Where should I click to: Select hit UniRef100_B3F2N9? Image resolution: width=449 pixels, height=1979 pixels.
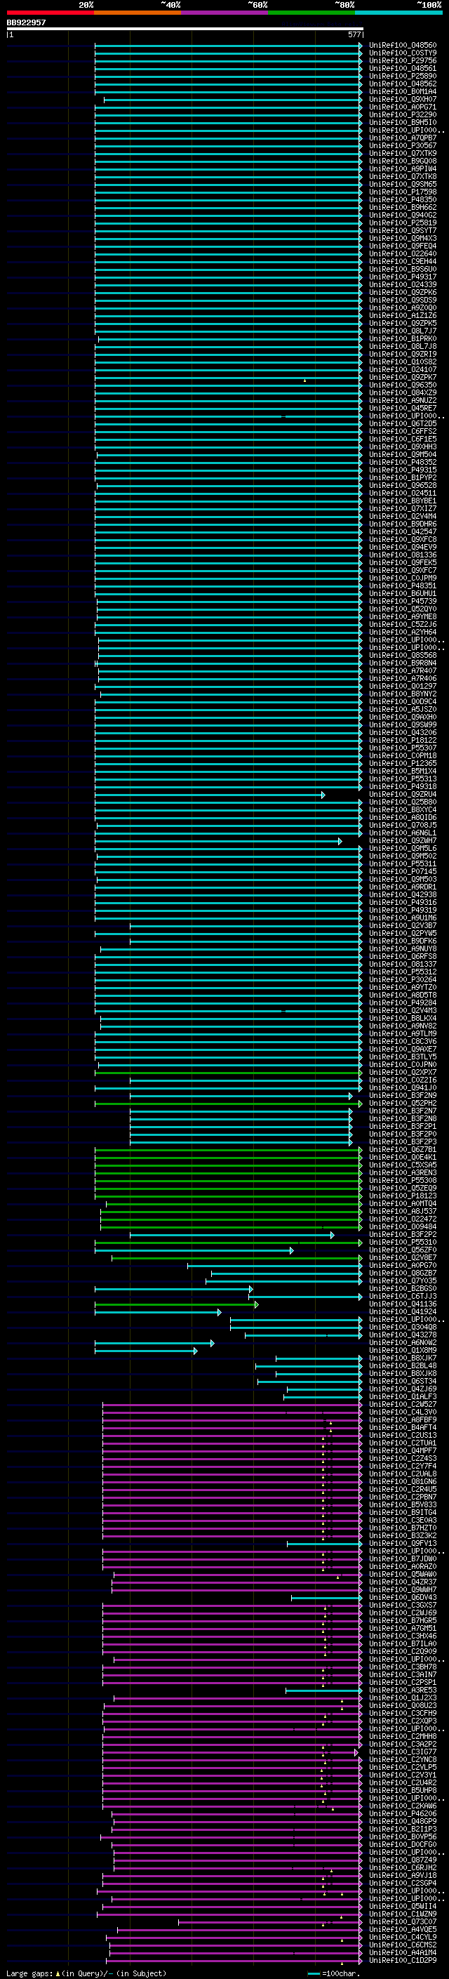click(x=402, y=1096)
